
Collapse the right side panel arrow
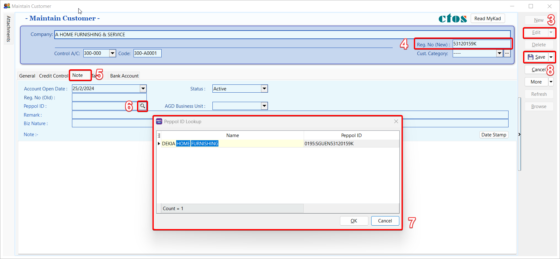[519, 135]
